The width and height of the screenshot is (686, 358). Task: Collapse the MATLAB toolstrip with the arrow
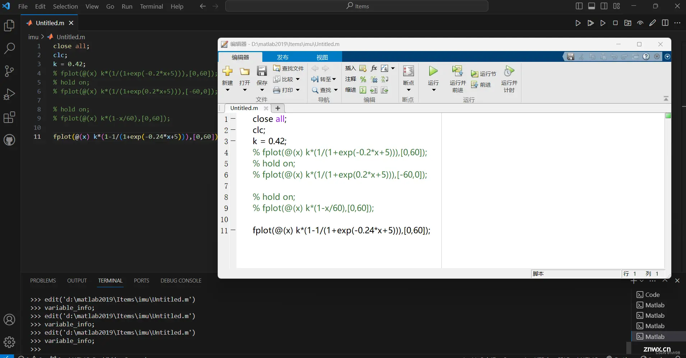(x=666, y=98)
